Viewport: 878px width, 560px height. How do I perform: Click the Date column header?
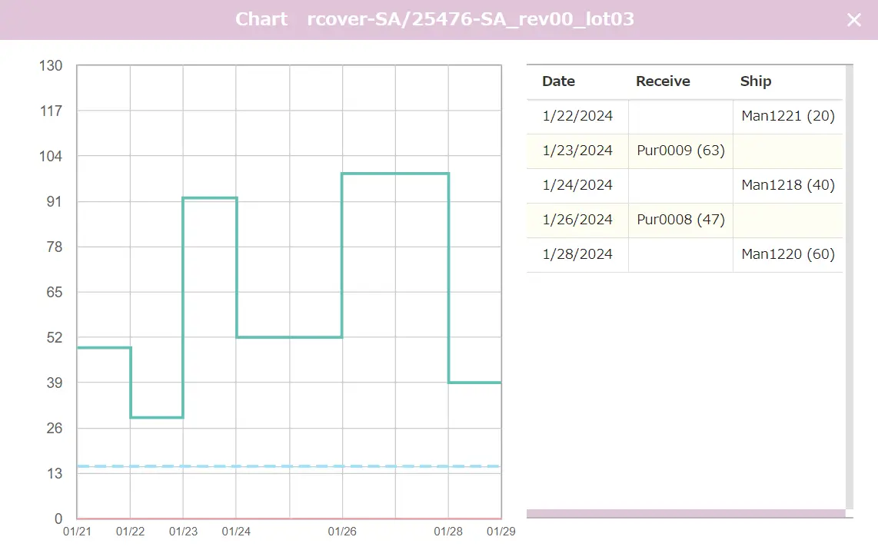pos(558,81)
